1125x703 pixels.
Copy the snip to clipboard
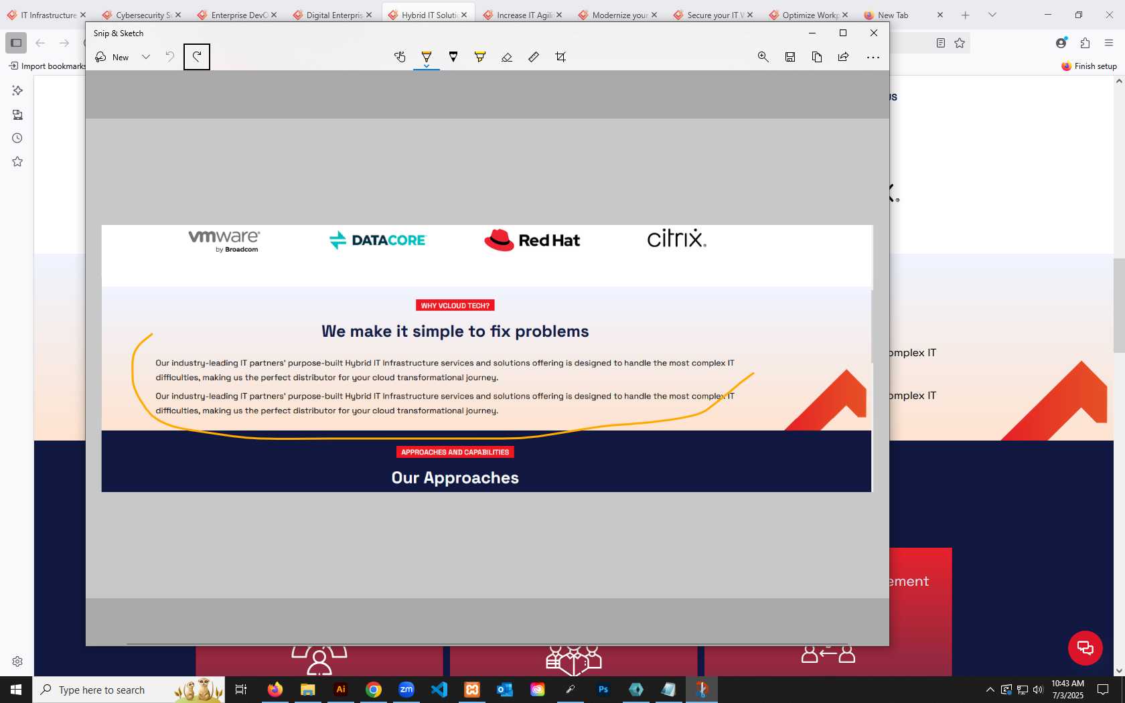click(817, 57)
